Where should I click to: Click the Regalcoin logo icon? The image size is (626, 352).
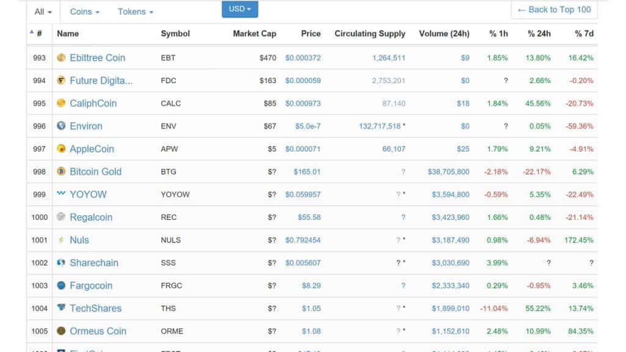61,217
